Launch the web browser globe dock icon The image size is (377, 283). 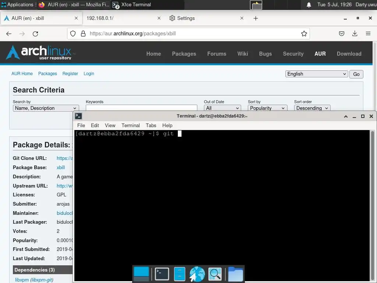coord(197,274)
